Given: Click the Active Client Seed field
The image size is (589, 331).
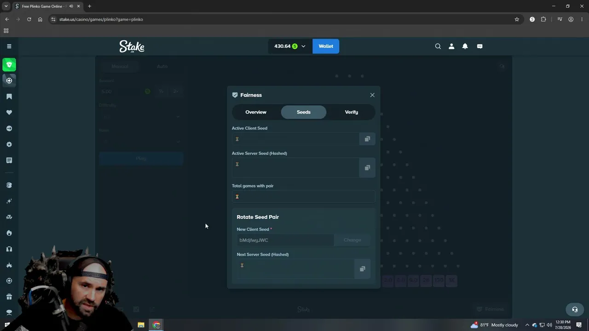Looking at the screenshot, I should click(295, 139).
